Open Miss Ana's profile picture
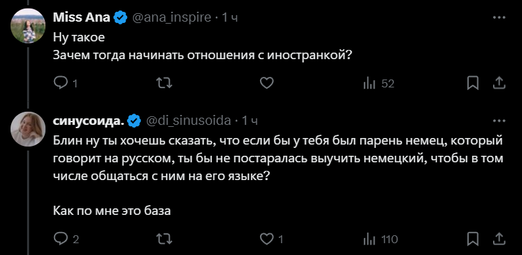The width and height of the screenshot is (522, 255). [28, 26]
